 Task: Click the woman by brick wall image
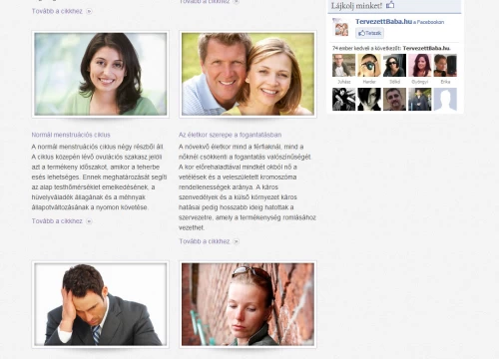[248, 304]
